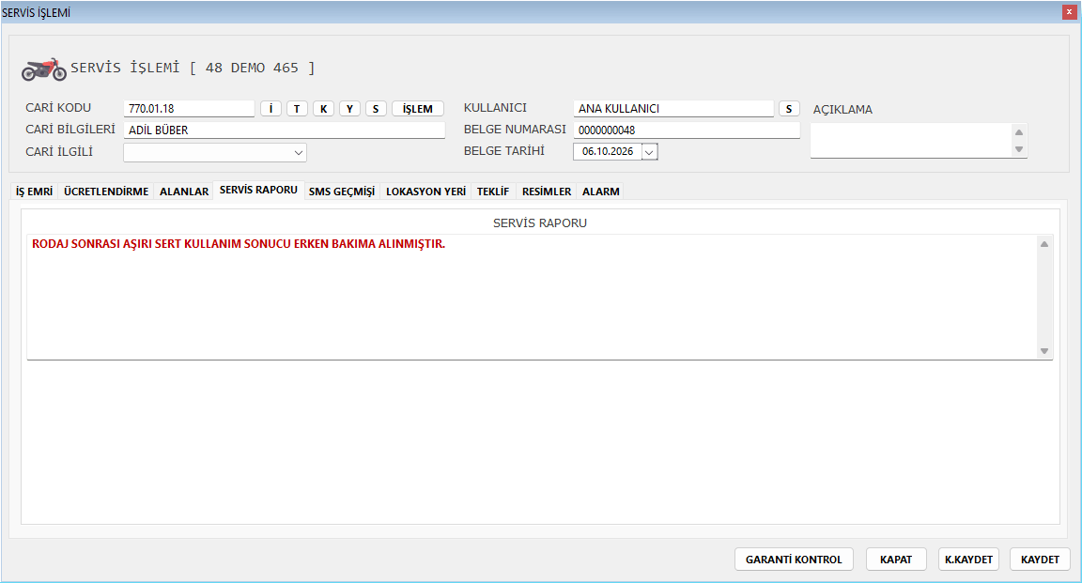Show the SMS GEÇMİŞİ tab
The image size is (1082, 583).
coord(342,192)
